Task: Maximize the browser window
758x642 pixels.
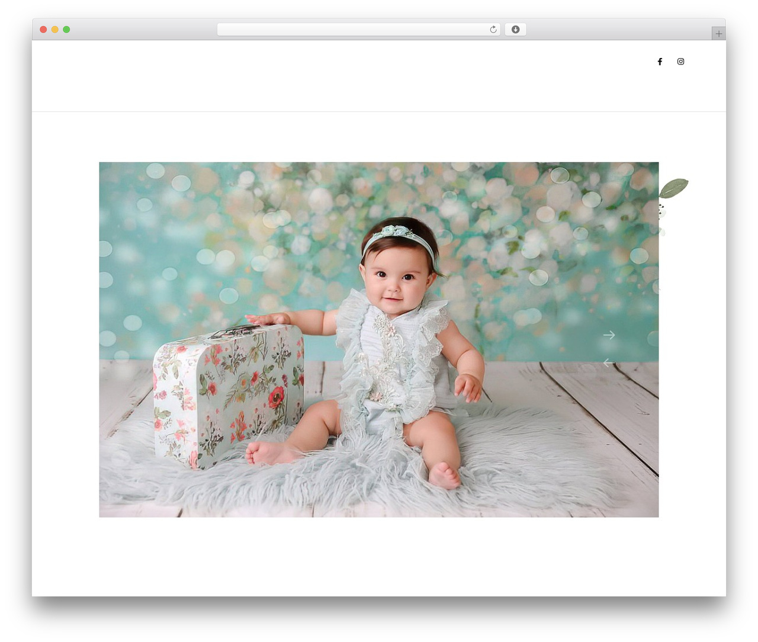Action: pyautogui.click(x=66, y=30)
